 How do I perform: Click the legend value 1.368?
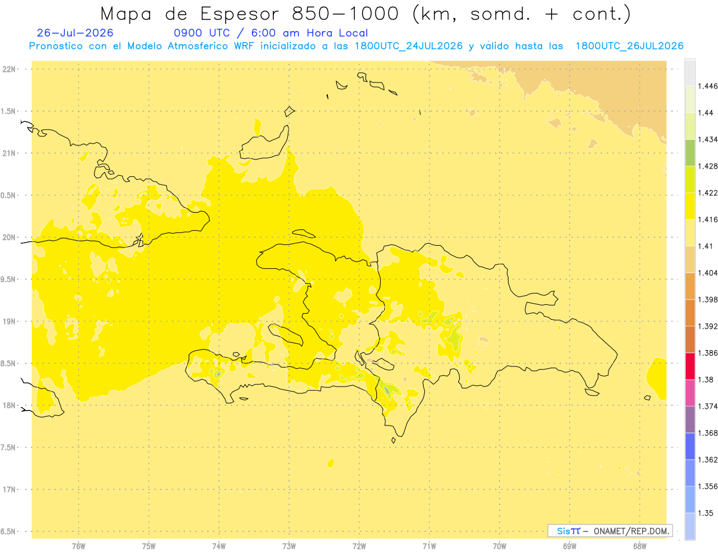pos(708,433)
